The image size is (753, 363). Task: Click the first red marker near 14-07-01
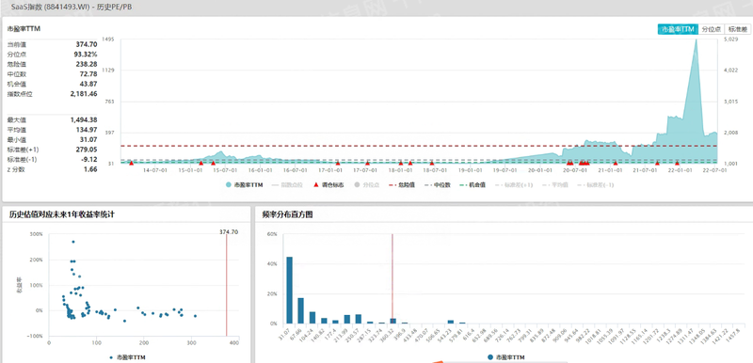131,163
